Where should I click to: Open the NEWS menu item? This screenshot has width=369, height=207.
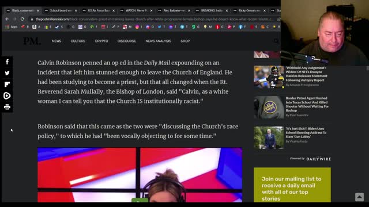[57, 41]
